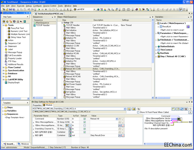Click the Edit VI icon beside browse button

point(134,109)
